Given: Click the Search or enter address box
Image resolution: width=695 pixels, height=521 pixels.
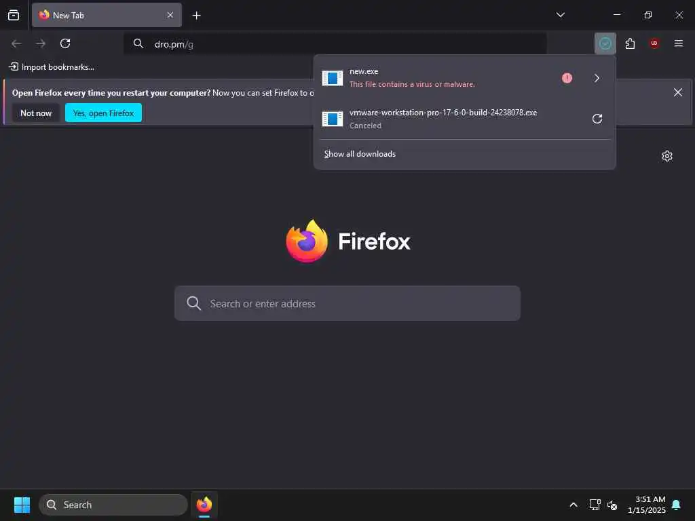Looking at the screenshot, I should click(x=347, y=303).
